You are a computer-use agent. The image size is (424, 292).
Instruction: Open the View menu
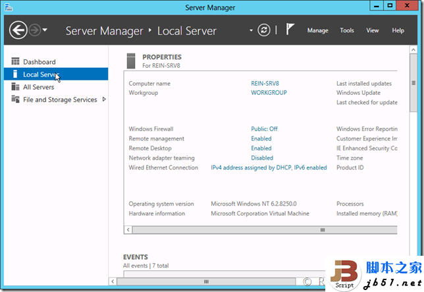[373, 30]
